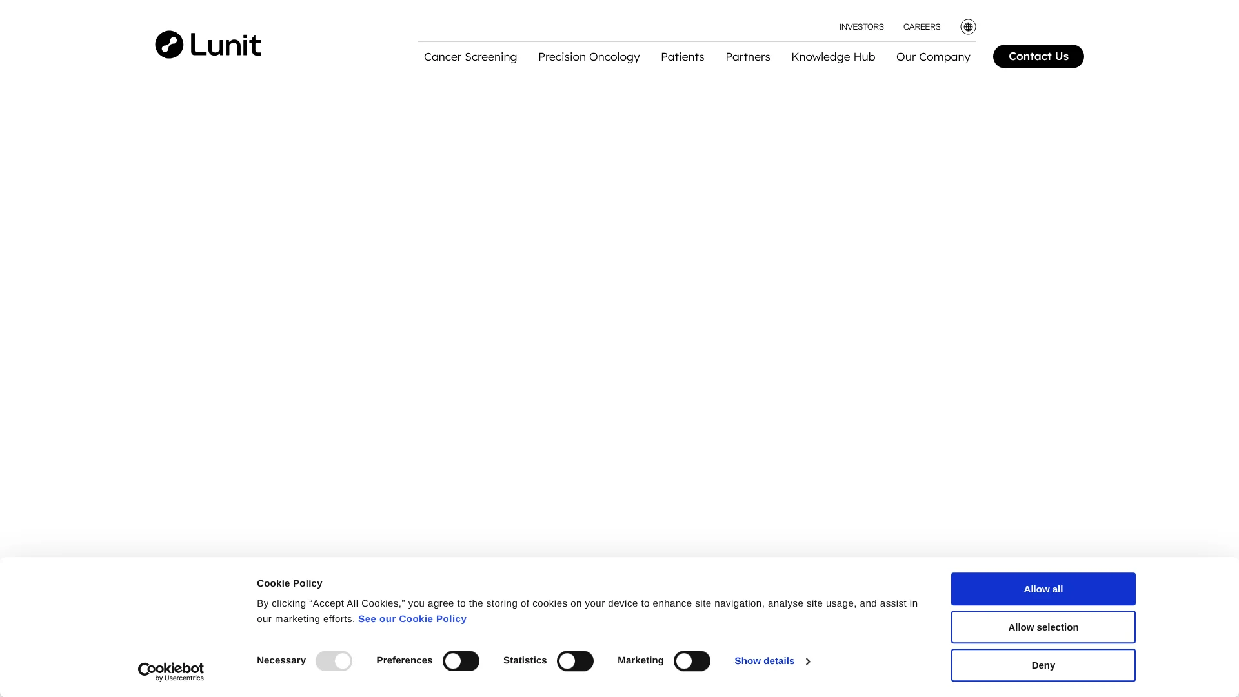This screenshot has width=1239, height=697.
Task: Turn on the Marketing cookie switch
Action: 692,661
